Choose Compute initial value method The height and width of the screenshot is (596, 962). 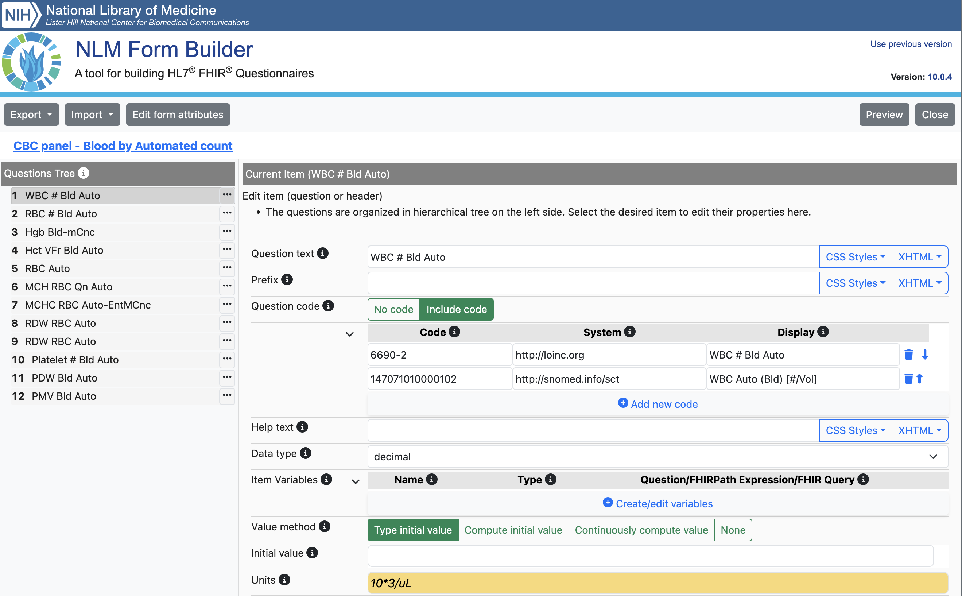click(513, 530)
